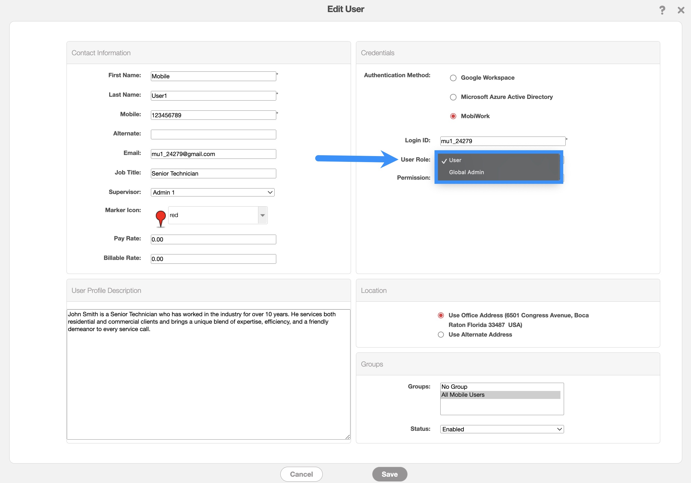Select No Group in Groups list
The image size is (691, 483).
coord(454,387)
